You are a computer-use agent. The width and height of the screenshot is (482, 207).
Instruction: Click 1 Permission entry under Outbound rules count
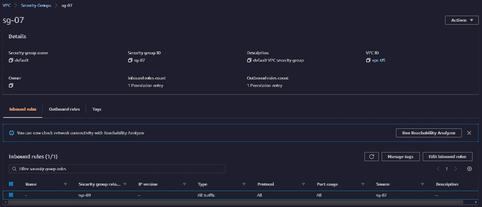(264, 85)
